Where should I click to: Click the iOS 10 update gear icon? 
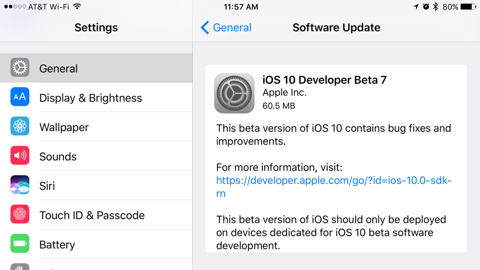(x=234, y=93)
